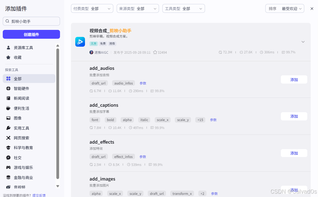The height and width of the screenshot is (197, 318).
Task: Click the 三方 tag
Action: pyautogui.click(x=94, y=44)
